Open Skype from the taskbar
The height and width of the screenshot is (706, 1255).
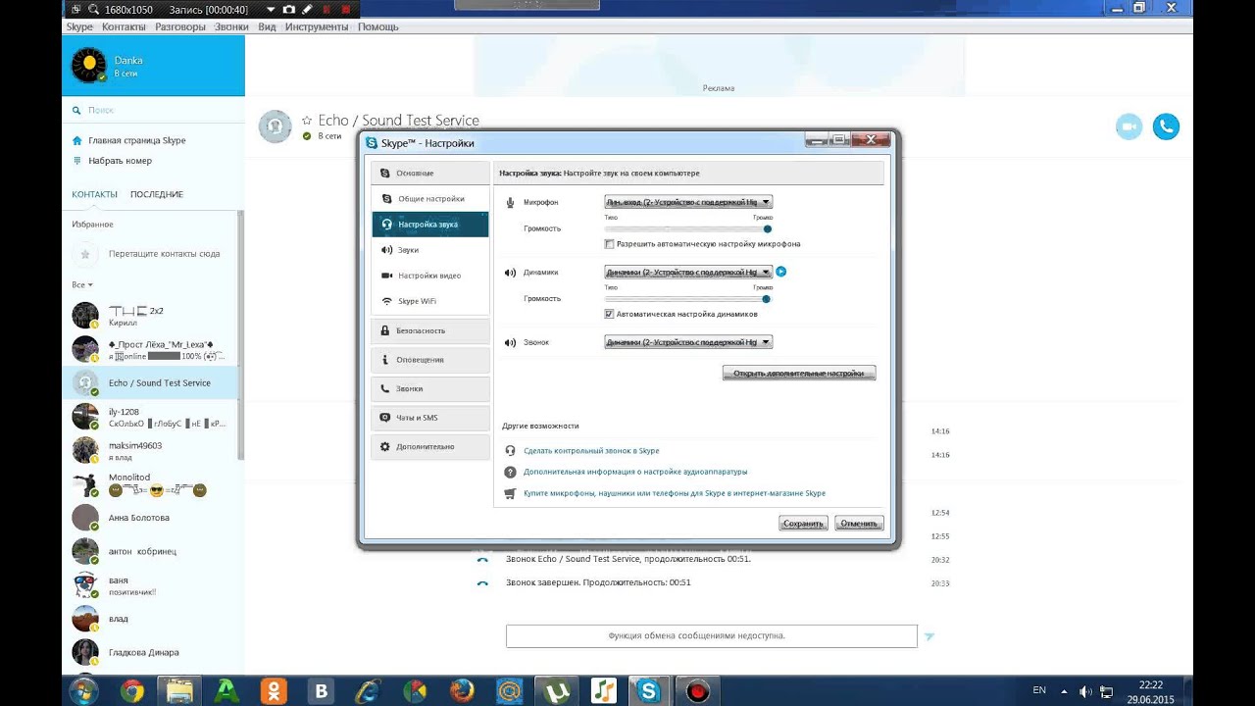tap(648, 690)
